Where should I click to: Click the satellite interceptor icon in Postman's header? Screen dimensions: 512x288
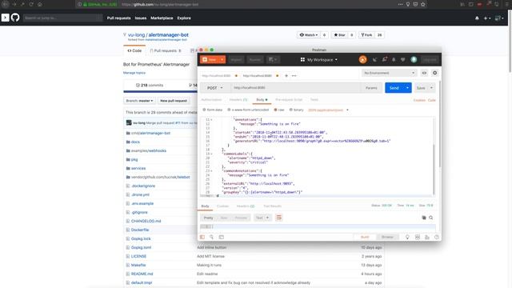point(374,59)
